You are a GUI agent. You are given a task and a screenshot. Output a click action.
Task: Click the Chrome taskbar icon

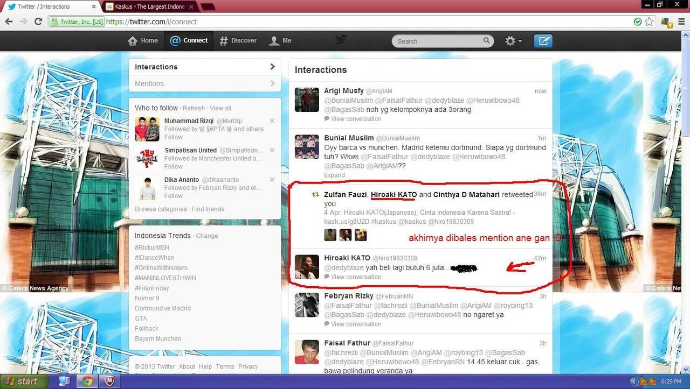tap(87, 381)
